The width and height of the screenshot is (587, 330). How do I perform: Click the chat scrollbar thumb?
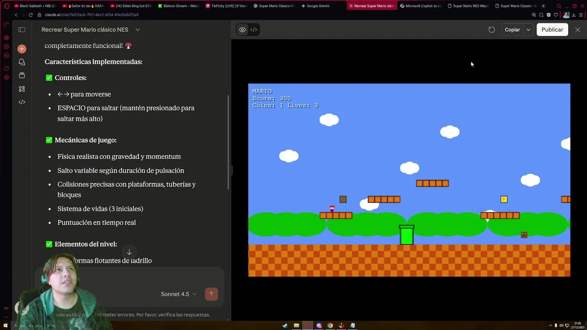228,142
